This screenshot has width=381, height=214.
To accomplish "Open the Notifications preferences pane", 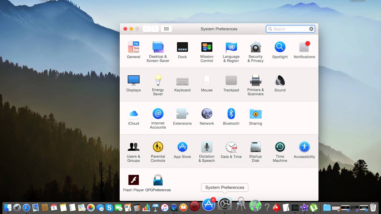I will coord(304,50).
